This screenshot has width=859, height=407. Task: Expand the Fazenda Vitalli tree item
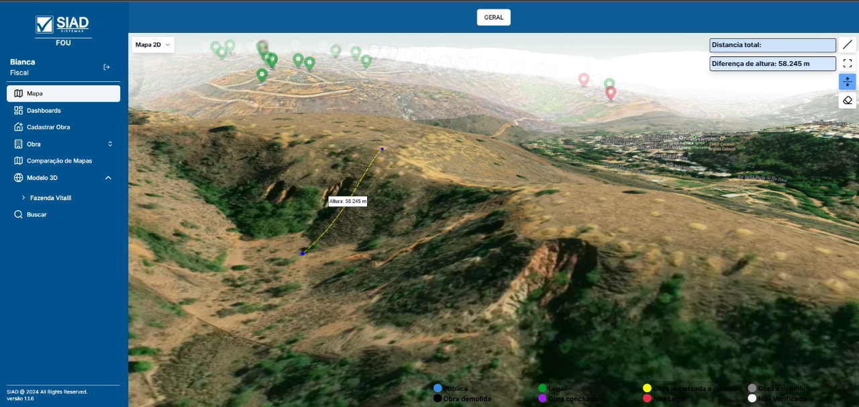23,198
